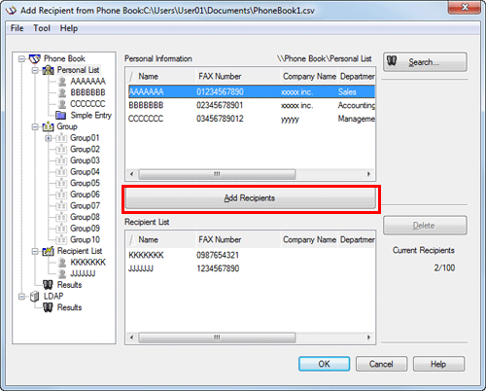Sort Personal Information by Name column
486x391 pixels.
pos(161,76)
